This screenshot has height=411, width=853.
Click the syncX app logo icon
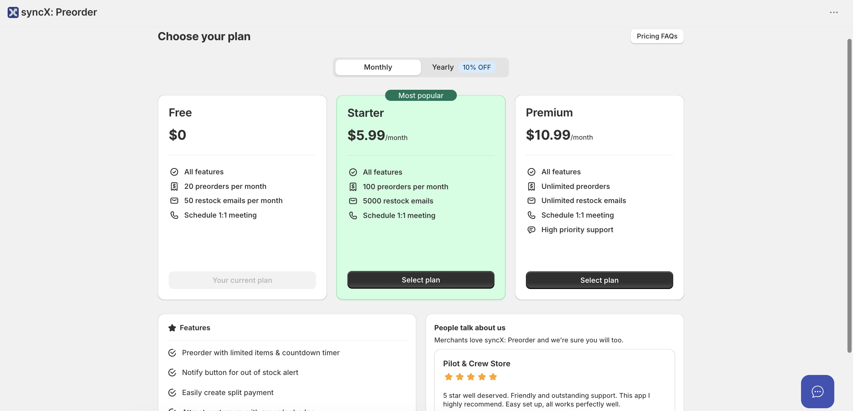click(13, 12)
